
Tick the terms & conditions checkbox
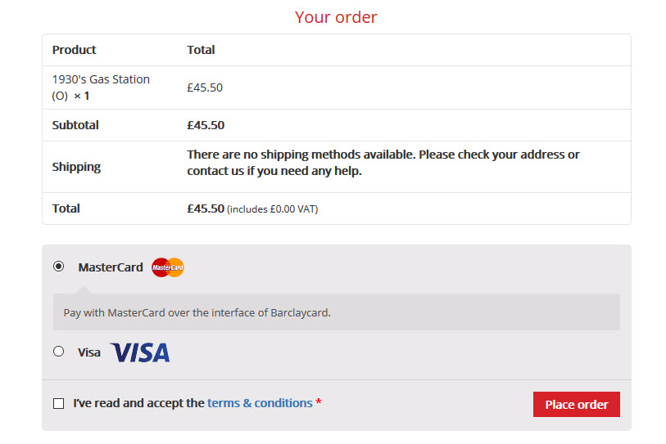coord(59,403)
